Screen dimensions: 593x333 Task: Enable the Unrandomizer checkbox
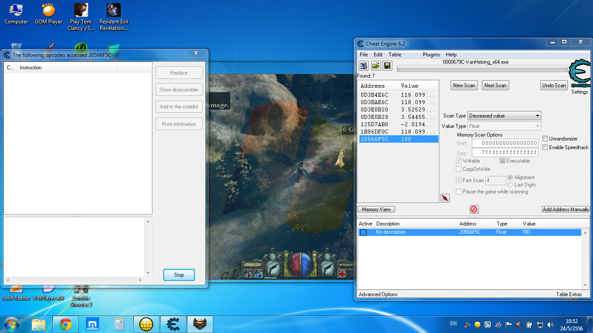coord(545,139)
